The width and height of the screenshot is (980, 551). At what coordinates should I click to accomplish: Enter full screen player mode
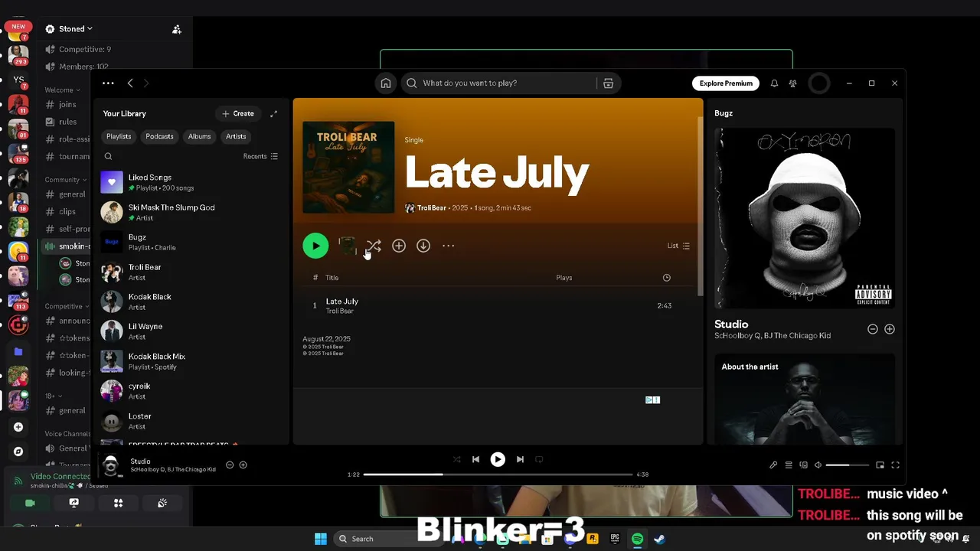pyautogui.click(x=895, y=465)
